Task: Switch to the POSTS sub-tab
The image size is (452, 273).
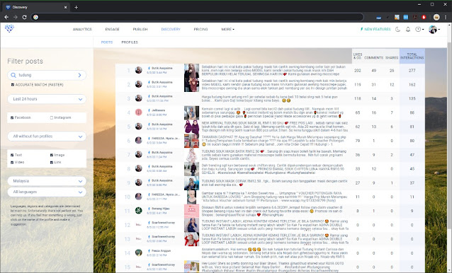Action: [107, 42]
